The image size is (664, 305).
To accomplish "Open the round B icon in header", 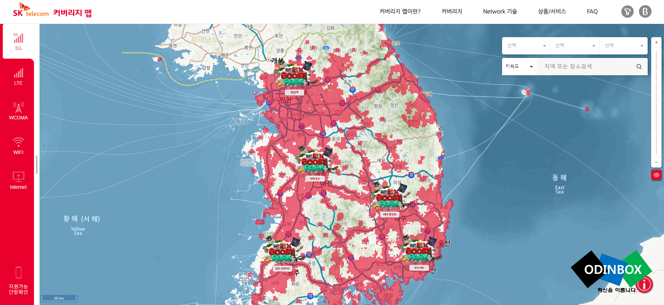I will [645, 11].
